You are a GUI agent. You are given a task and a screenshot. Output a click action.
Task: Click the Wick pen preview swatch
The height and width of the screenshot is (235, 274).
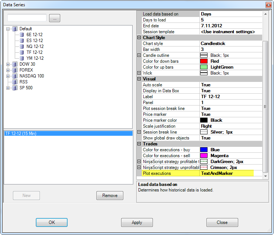[x=204, y=73]
